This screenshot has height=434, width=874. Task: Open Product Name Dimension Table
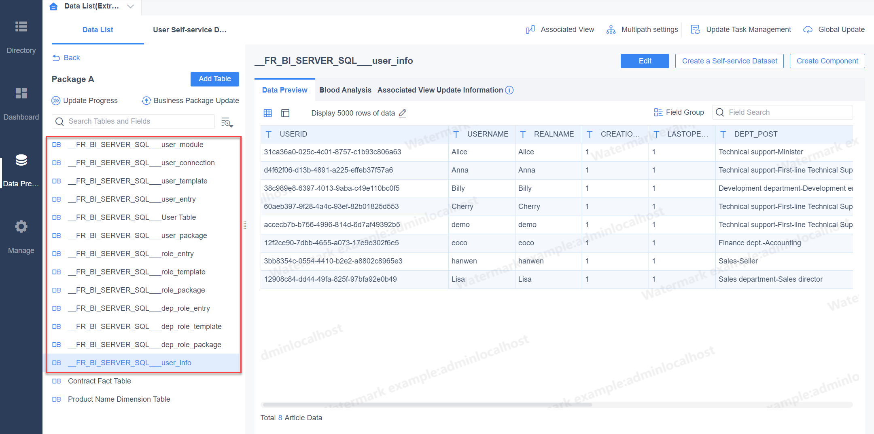point(142,399)
